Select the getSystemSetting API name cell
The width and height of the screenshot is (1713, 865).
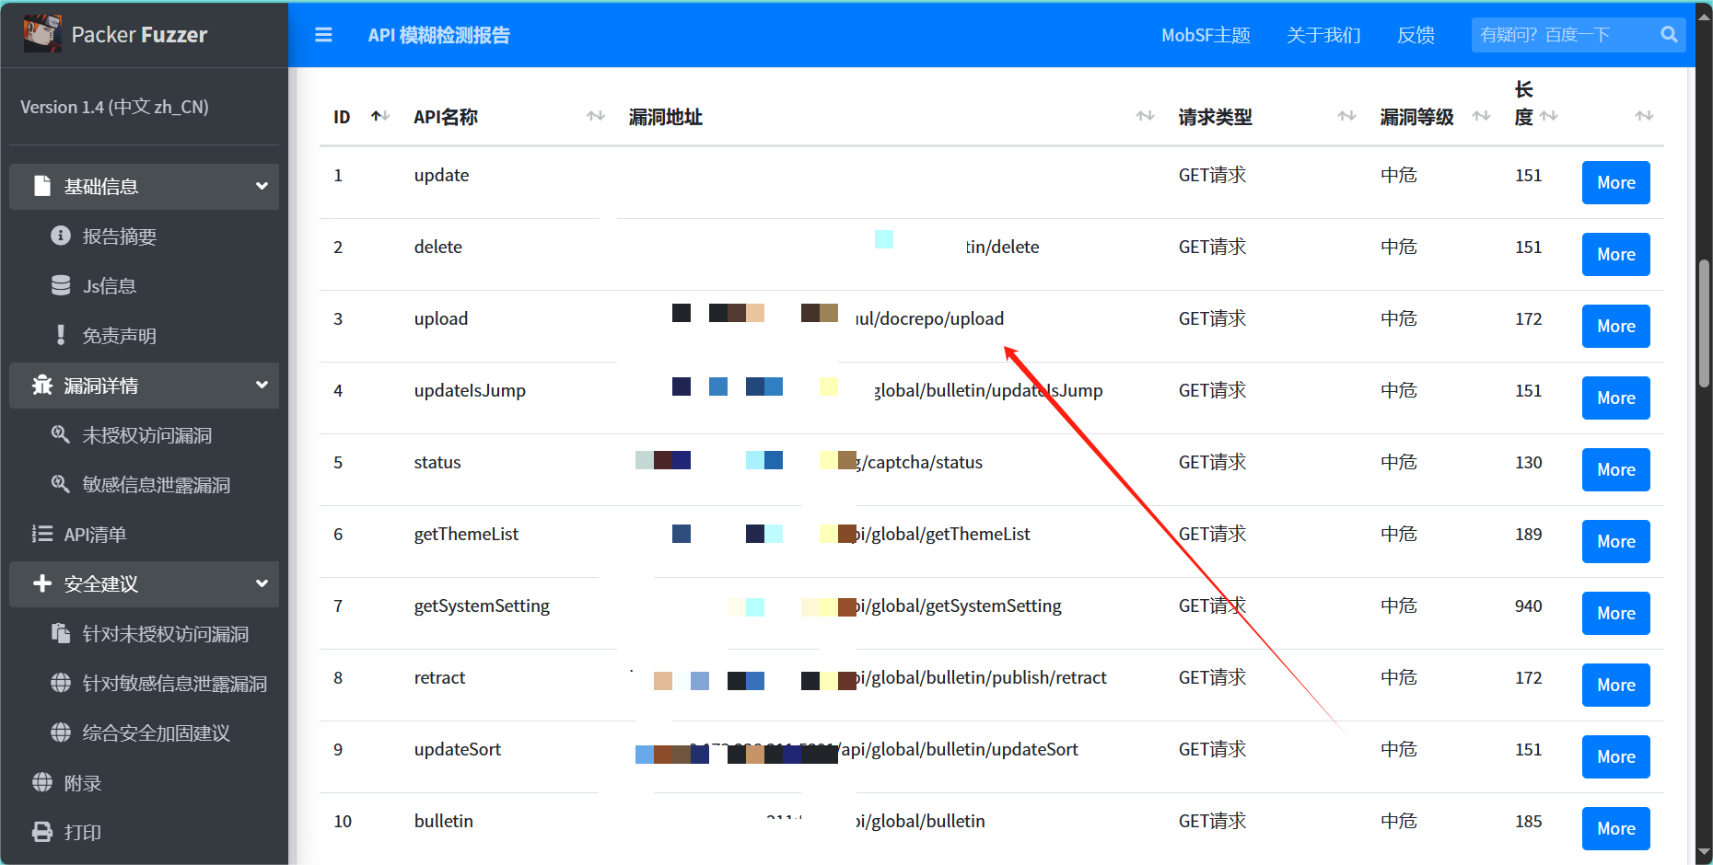[x=482, y=605]
